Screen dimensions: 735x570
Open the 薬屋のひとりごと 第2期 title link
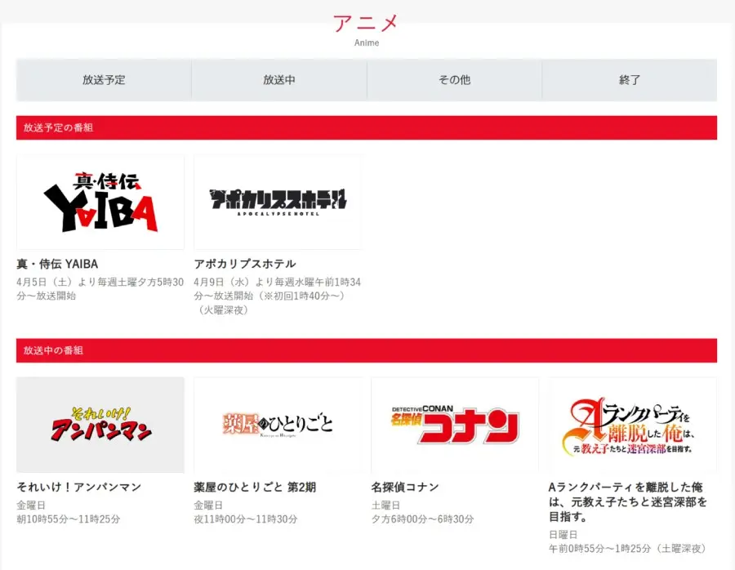pos(255,487)
